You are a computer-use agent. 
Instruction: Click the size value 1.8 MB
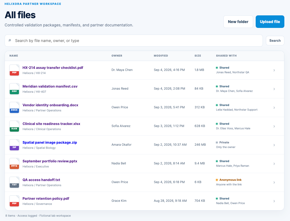click(x=199, y=70)
